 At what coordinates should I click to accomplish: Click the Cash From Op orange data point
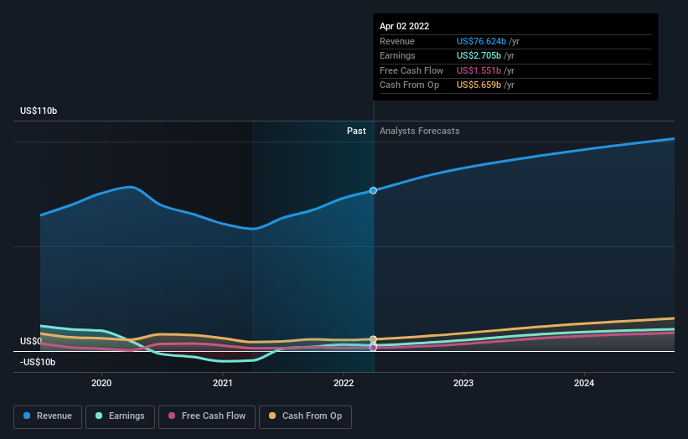(x=373, y=339)
